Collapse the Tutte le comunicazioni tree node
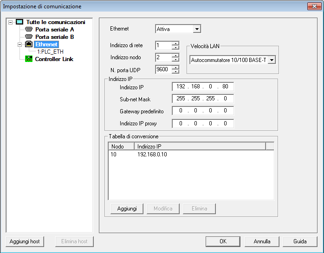The image size is (324, 253). coord(10,22)
